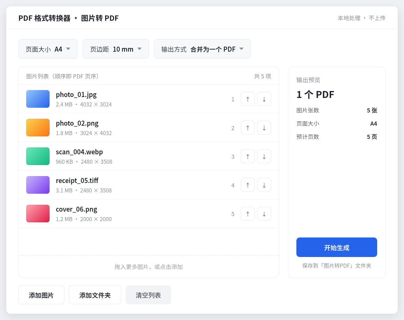Click the file name photo_01.jpg
Image resolution: width=404 pixels, height=320 pixels.
[x=76, y=94]
